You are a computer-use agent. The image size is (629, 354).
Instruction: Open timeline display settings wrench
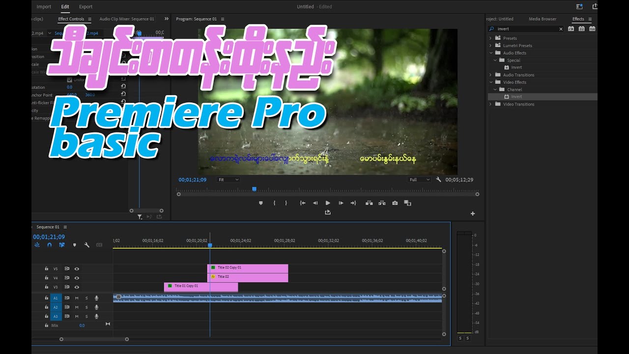[87, 245]
